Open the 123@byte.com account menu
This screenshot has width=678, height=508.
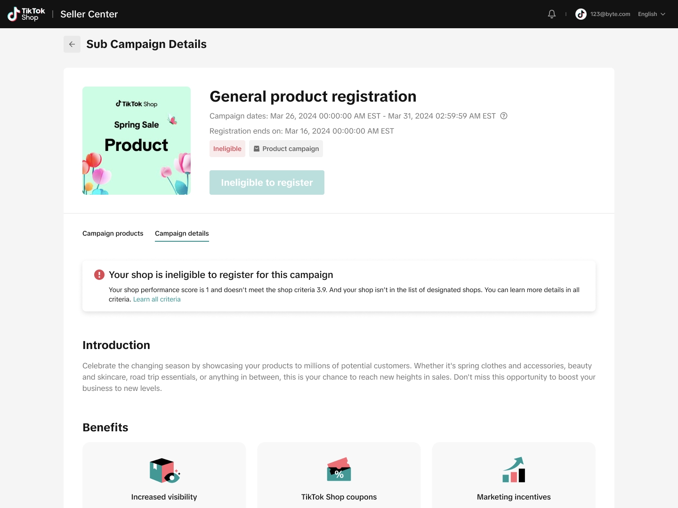[x=610, y=14]
